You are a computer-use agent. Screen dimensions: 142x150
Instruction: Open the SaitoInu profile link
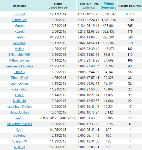pyautogui.click(x=19, y=136)
